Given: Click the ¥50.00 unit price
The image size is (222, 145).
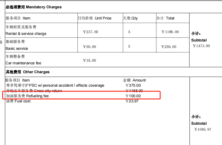Looking at the screenshot, I should click(x=89, y=47).
